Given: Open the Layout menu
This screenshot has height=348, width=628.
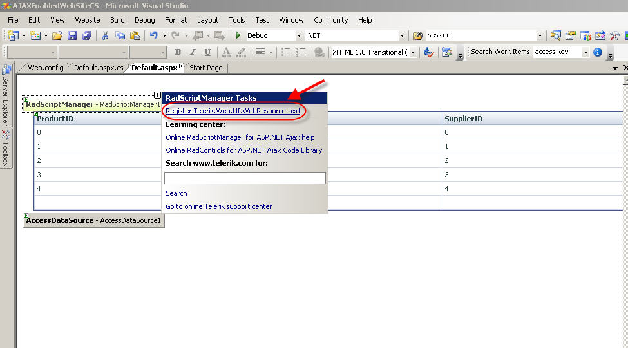Looking at the screenshot, I should [x=207, y=20].
